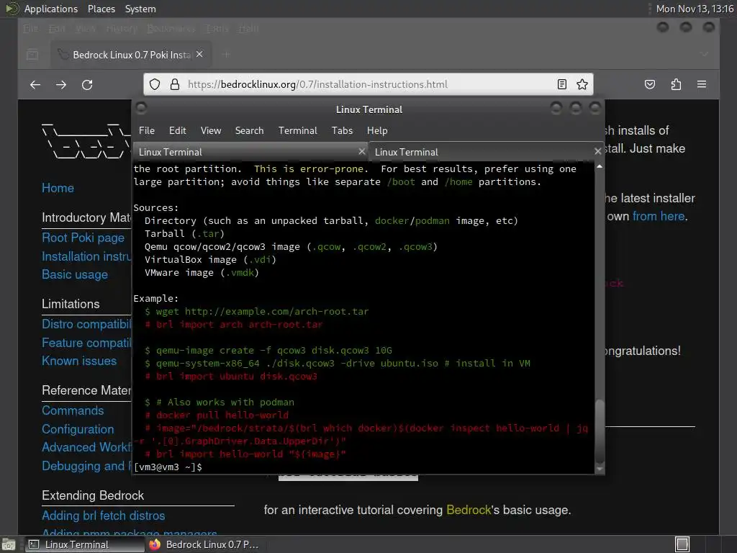Open the Known issues link

tap(79, 361)
